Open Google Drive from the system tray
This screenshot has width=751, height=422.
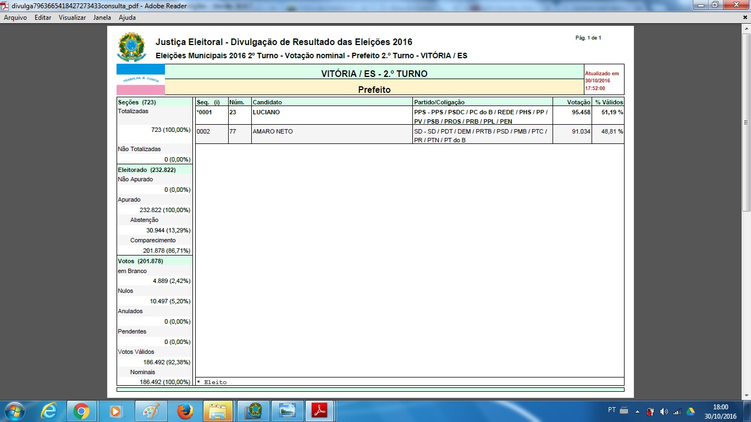[x=690, y=411]
